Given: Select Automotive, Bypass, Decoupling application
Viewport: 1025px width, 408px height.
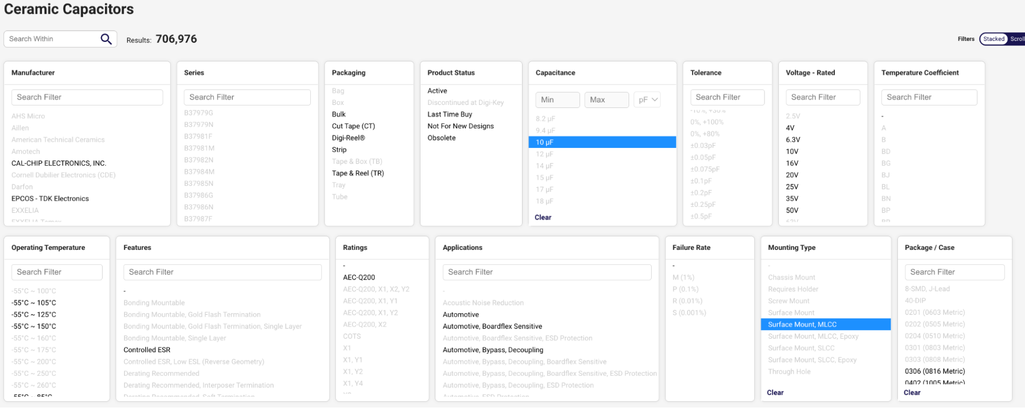Looking at the screenshot, I should (493, 350).
